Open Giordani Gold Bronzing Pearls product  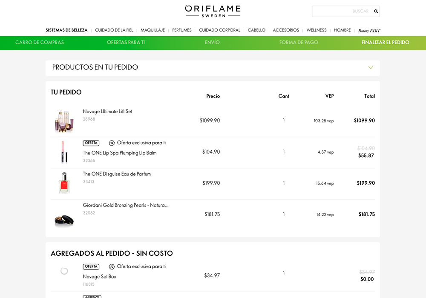(126, 206)
